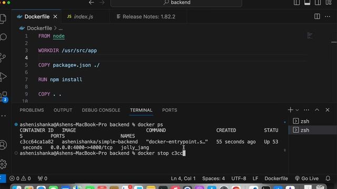Screen dimensions: 337x189
Task: Select the second highlighted zsh terminal
Action: [x=313, y=130]
